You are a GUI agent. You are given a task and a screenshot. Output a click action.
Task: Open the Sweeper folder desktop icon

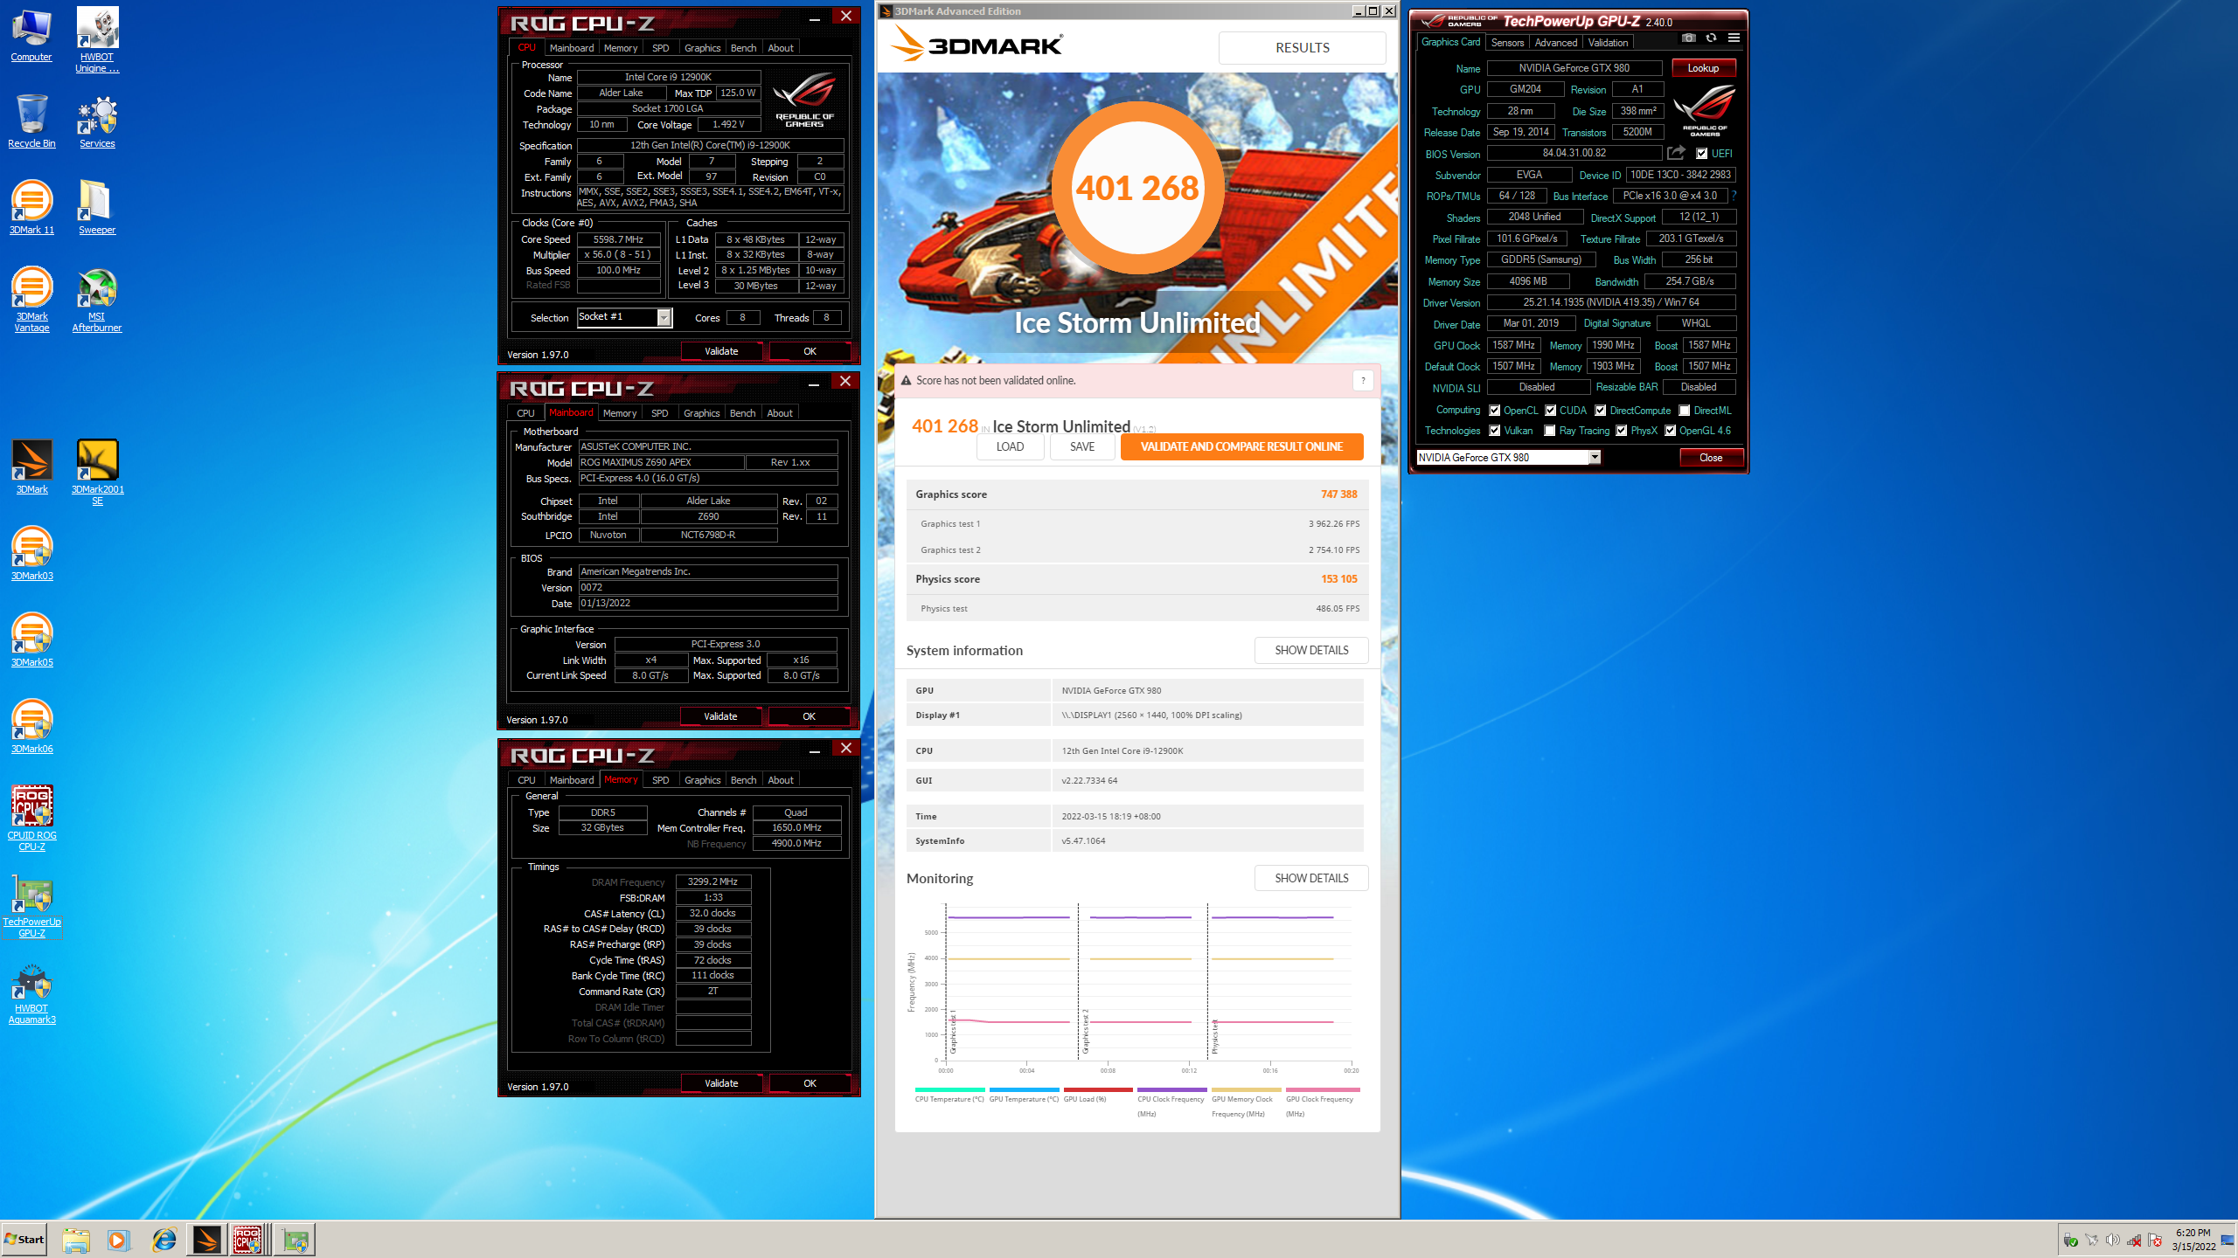(x=97, y=208)
